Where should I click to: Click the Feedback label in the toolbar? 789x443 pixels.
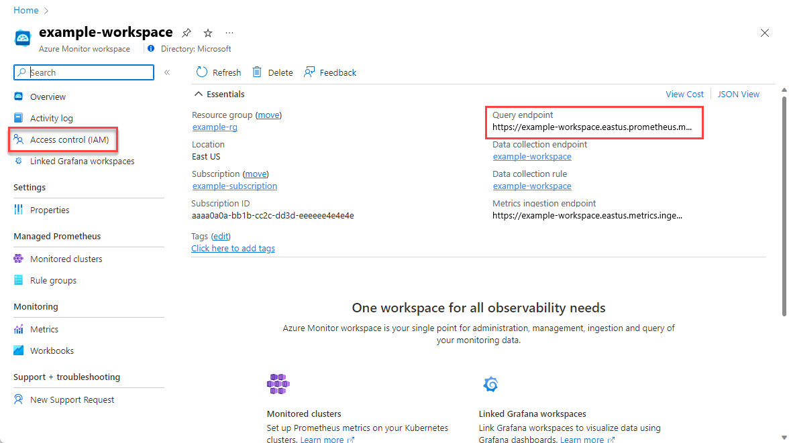pyautogui.click(x=337, y=72)
